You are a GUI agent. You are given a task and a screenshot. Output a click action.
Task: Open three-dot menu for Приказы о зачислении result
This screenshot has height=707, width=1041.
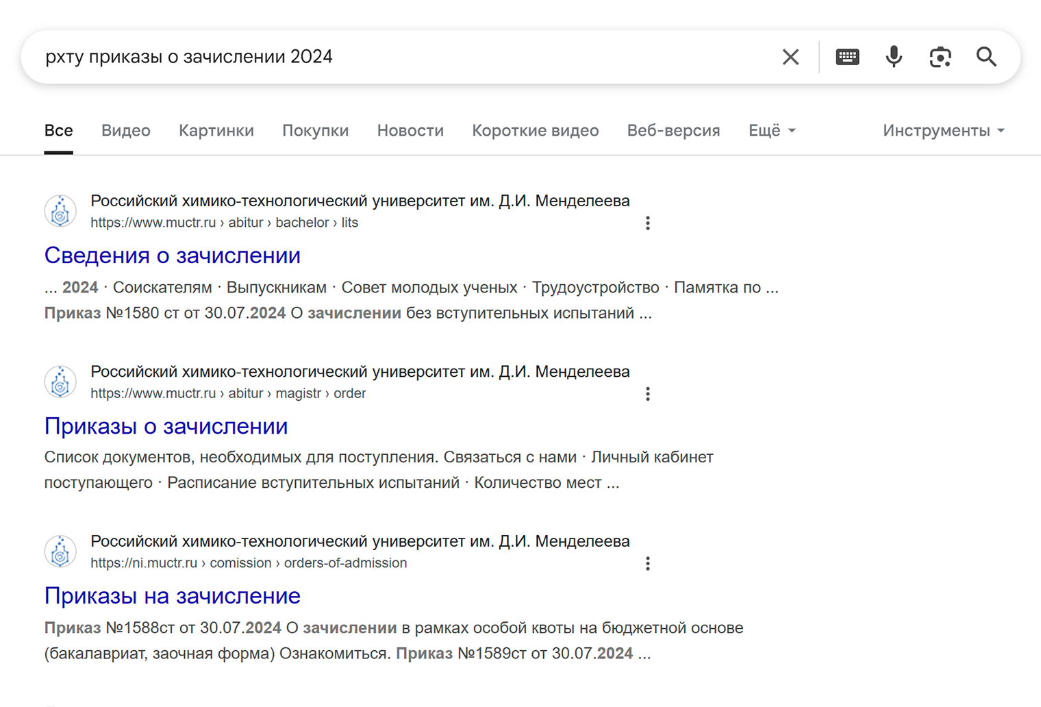[647, 394]
